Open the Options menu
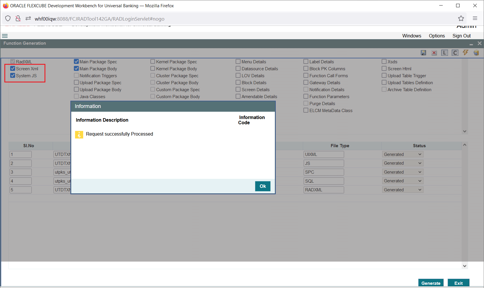Screen dimensions: 484x288 437,36
